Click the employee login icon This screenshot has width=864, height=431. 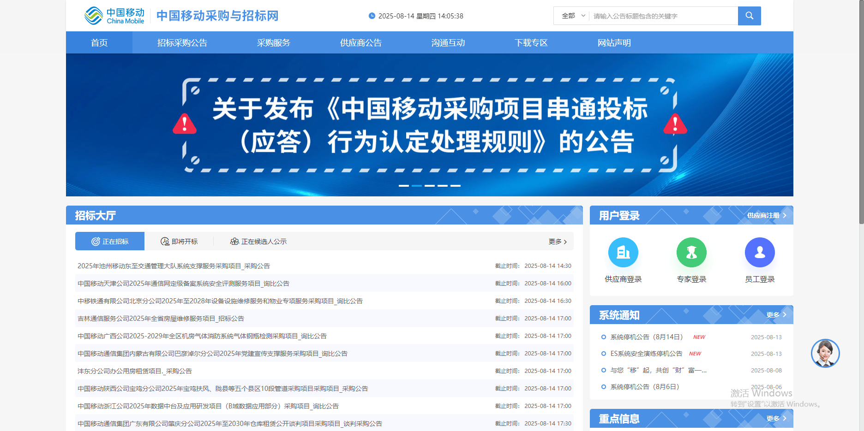click(760, 253)
